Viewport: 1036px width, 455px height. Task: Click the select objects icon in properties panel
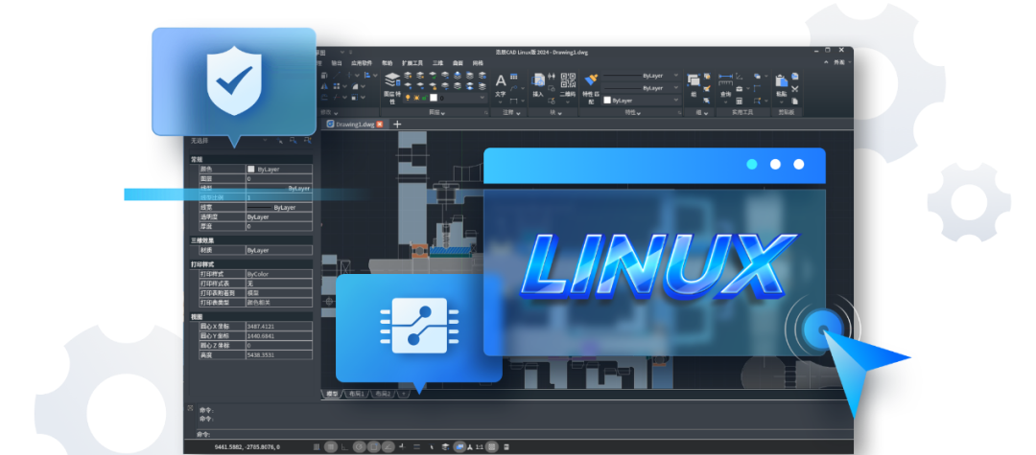coord(293,141)
